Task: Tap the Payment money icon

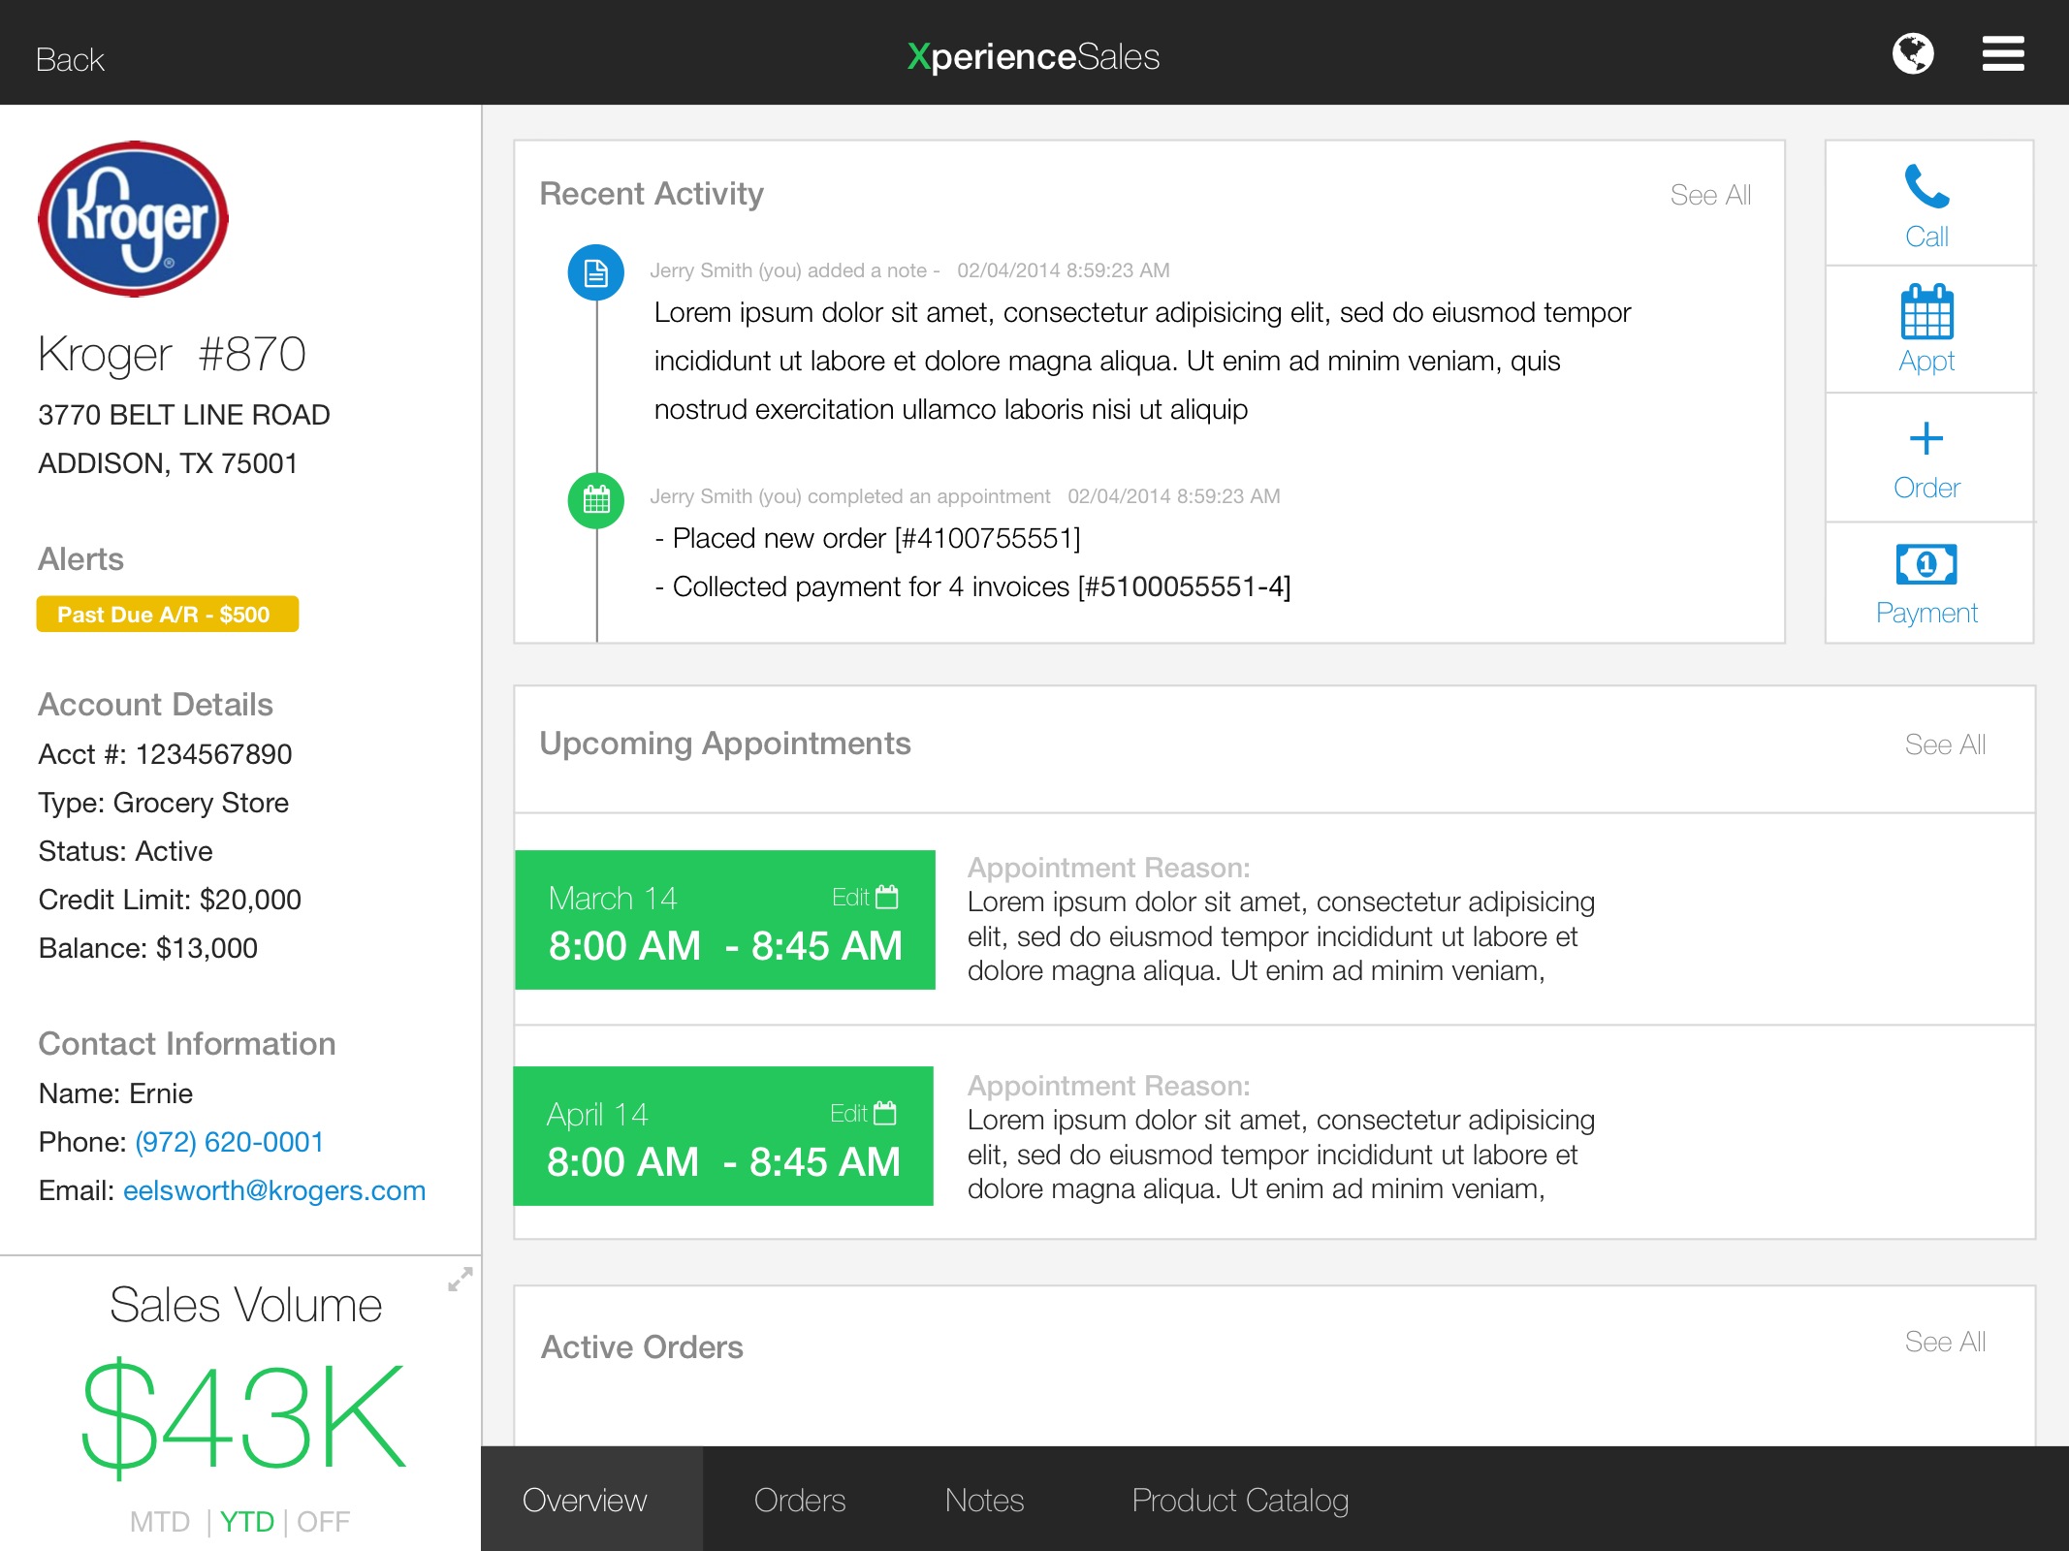Action: tap(1926, 563)
